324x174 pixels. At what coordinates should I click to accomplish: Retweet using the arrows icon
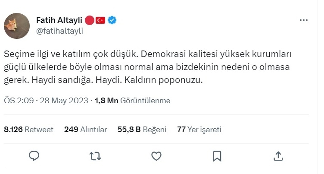coord(95,156)
